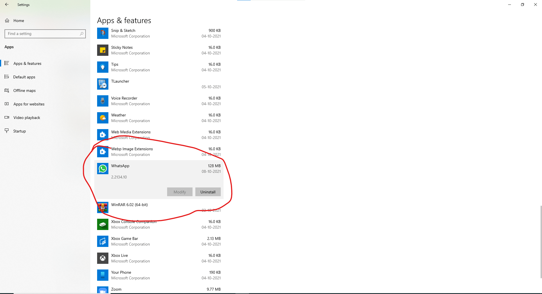Click the Xbox Game Bar icon
This screenshot has width=542, height=294.
(x=103, y=241)
